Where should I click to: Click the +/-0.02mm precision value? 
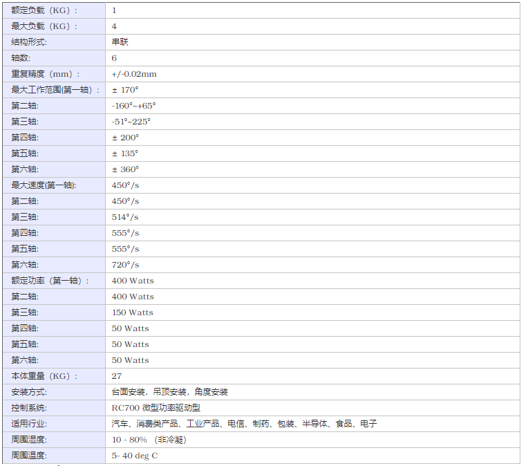[x=134, y=74]
